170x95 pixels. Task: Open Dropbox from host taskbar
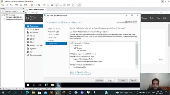pos(88,93)
